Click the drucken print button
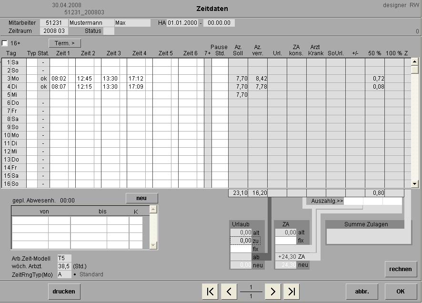This screenshot has width=422, height=303. tap(64, 292)
